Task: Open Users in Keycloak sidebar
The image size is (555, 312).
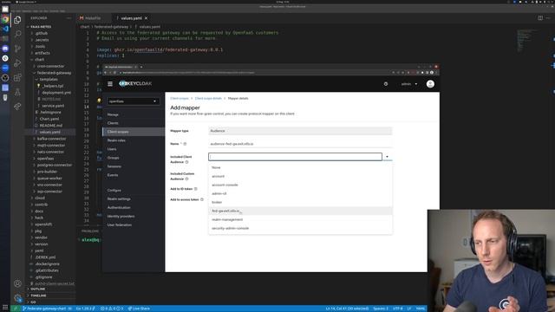Action: [112, 149]
